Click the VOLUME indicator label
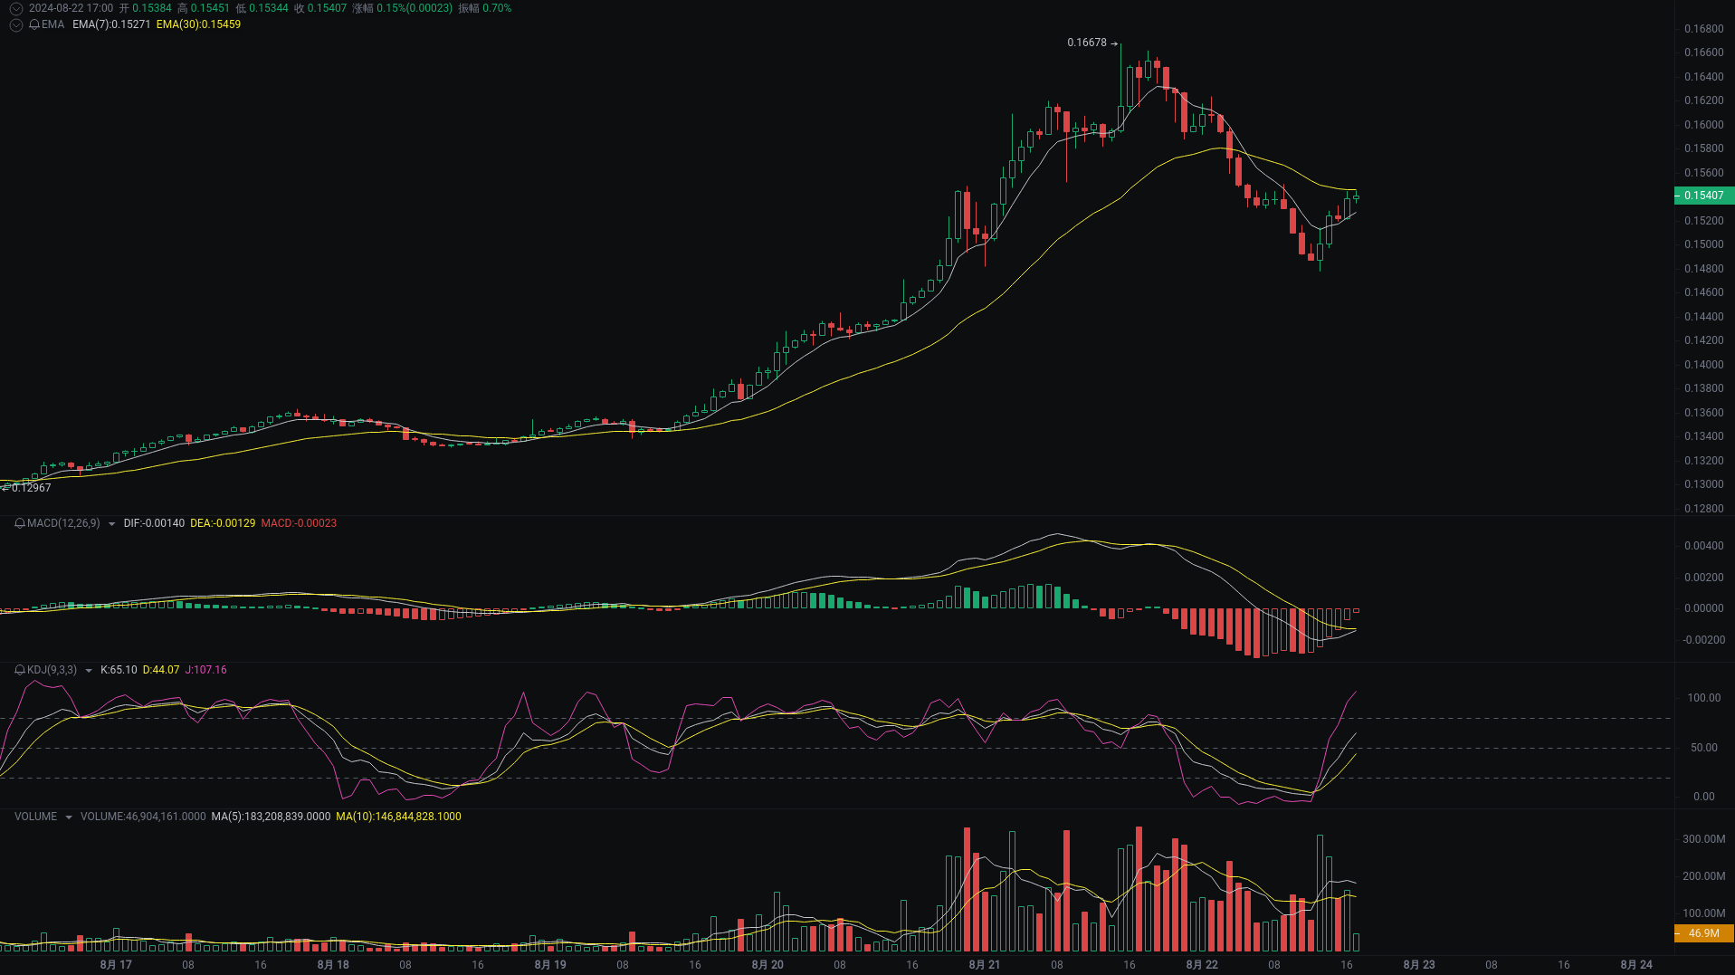Image resolution: width=1735 pixels, height=975 pixels. 35,817
